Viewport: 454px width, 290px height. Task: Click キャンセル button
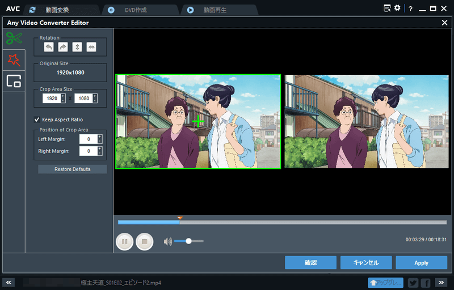click(x=366, y=263)
